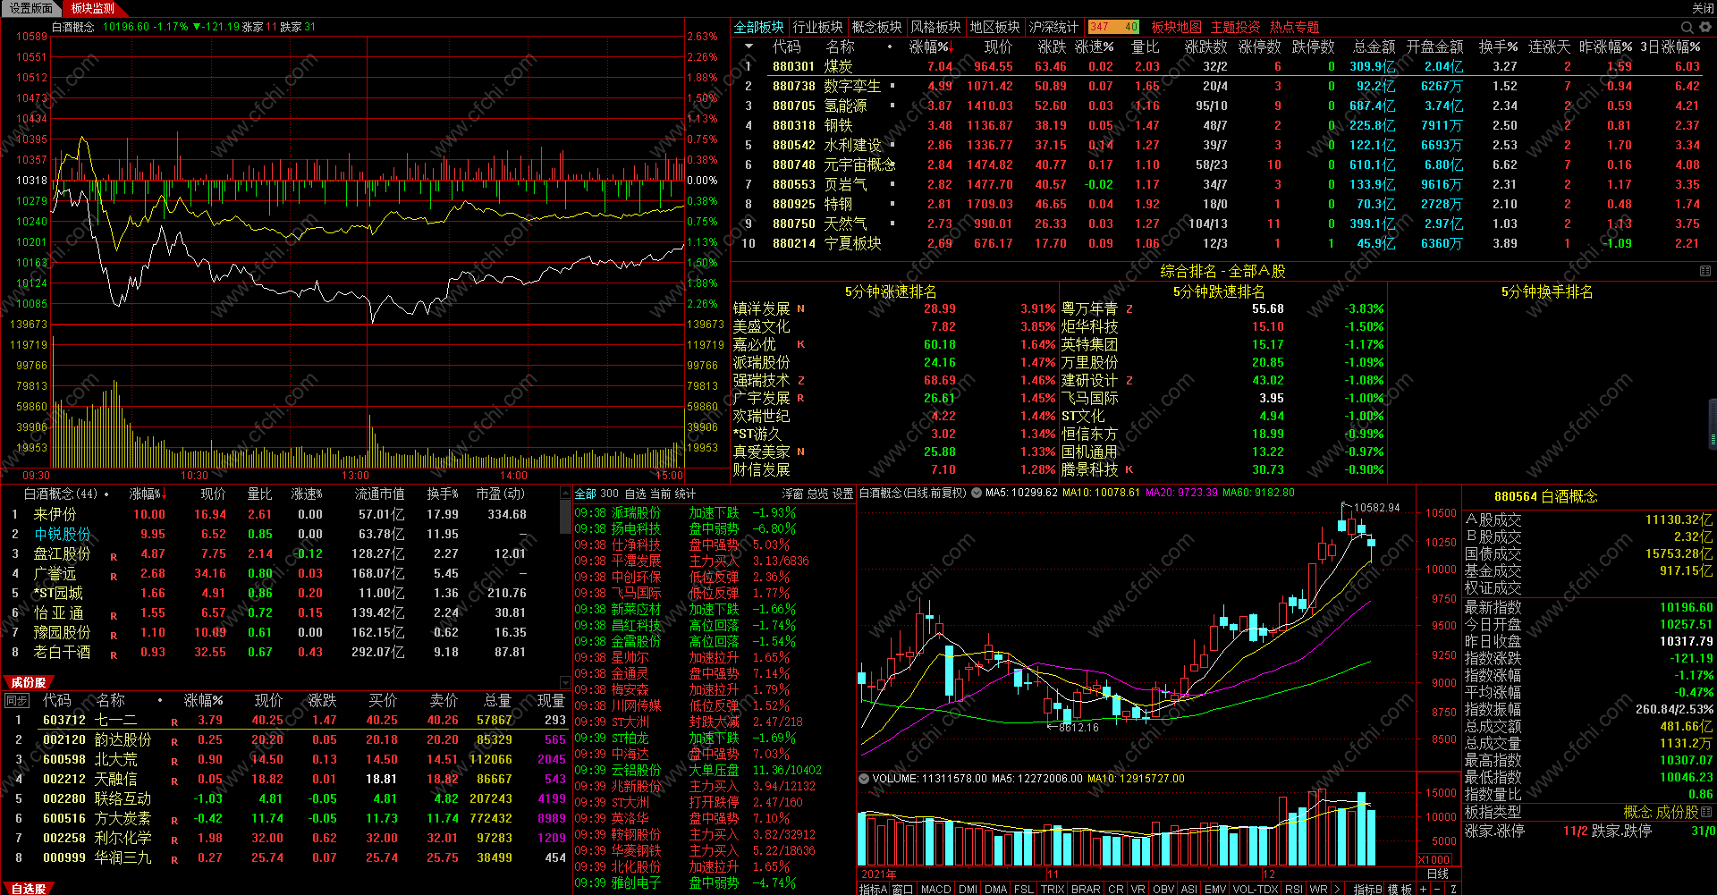1717x895 pixels.
Task: Click the green/orange 347 40 advance-decline indicator
Action: coord(1113,27)
